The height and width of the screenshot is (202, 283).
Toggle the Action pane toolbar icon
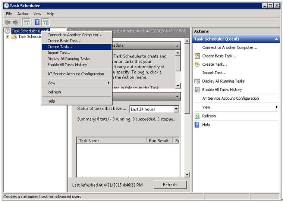(x=45, y=22)
